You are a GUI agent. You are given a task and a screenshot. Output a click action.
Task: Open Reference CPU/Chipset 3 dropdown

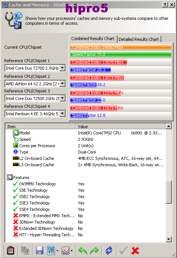(62, 98)
